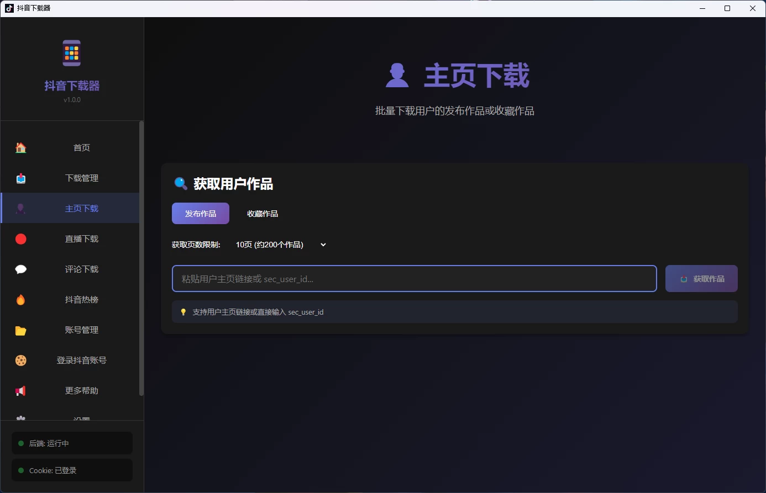Click the 获取作品 button

point(701,279)
